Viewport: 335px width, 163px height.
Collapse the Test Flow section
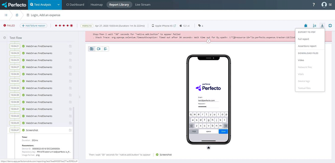click(x=5, y=38)
